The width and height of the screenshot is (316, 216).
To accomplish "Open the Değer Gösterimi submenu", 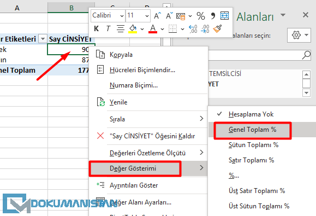I will tap(148, 168).
